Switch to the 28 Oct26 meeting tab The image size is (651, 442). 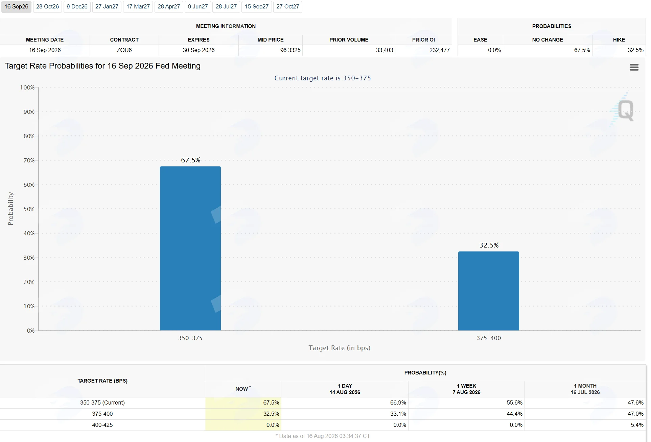pos(47,7)
